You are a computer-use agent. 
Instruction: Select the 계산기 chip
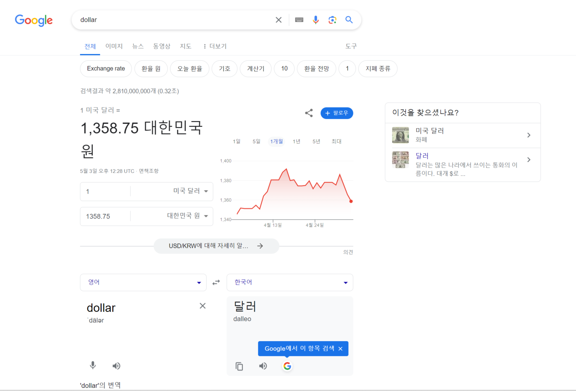point(256,69)
